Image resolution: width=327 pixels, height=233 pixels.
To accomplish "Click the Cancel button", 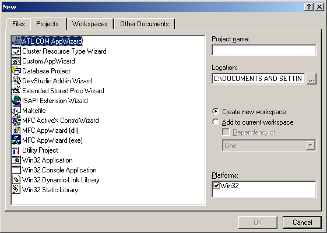I will (x=302, y=223).
